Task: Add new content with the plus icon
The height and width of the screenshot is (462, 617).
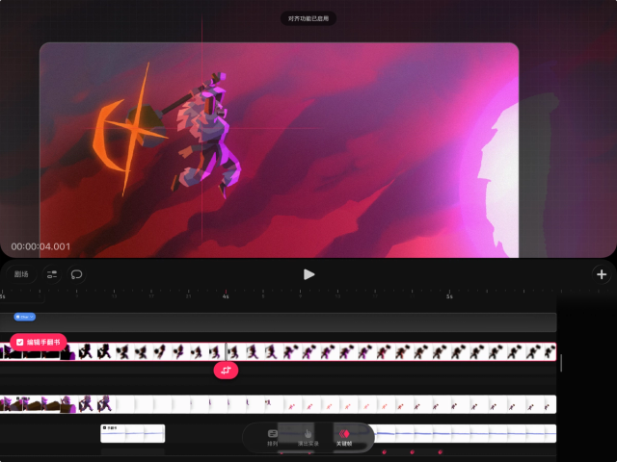Action: point(602,274)
